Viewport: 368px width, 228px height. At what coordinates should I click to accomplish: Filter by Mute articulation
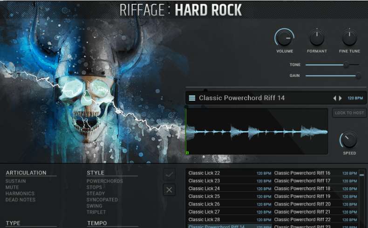tap(12, 187)
